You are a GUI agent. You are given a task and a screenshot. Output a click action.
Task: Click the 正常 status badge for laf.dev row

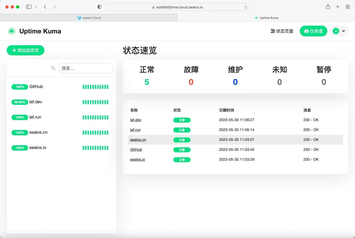(x=182, y=120)
